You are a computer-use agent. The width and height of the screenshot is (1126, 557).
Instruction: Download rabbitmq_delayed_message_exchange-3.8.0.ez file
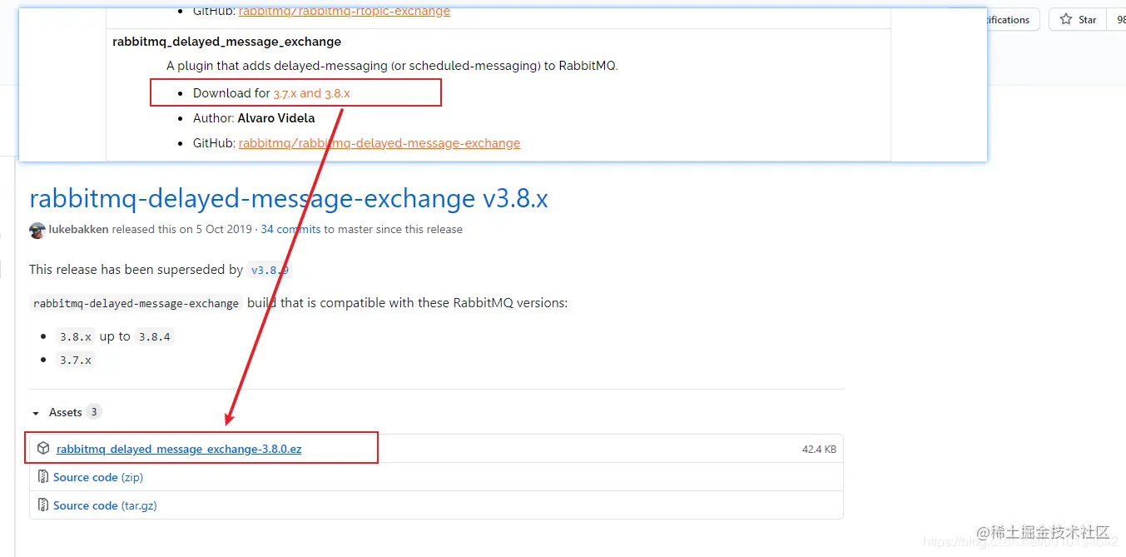(x=179, y=449)
